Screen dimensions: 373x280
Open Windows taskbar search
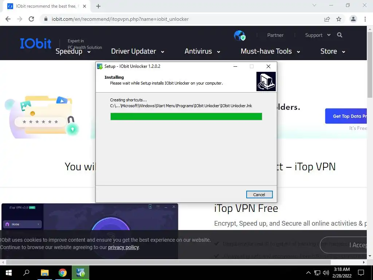click(26, 273)
